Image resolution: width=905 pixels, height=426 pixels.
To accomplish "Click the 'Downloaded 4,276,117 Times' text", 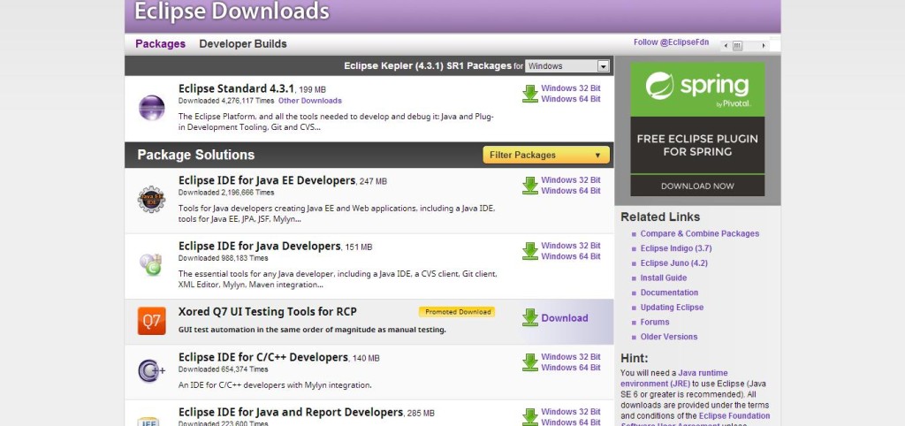I will click(x=226, y=101).
